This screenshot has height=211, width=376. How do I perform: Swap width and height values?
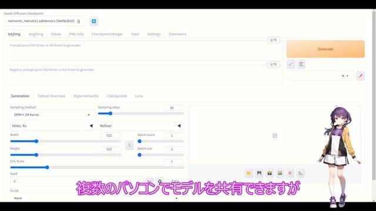point(129,145)
